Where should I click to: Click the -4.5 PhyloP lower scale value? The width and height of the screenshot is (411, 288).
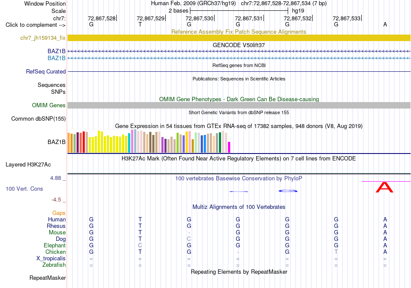pyautogui.click(x=56, y=200)
